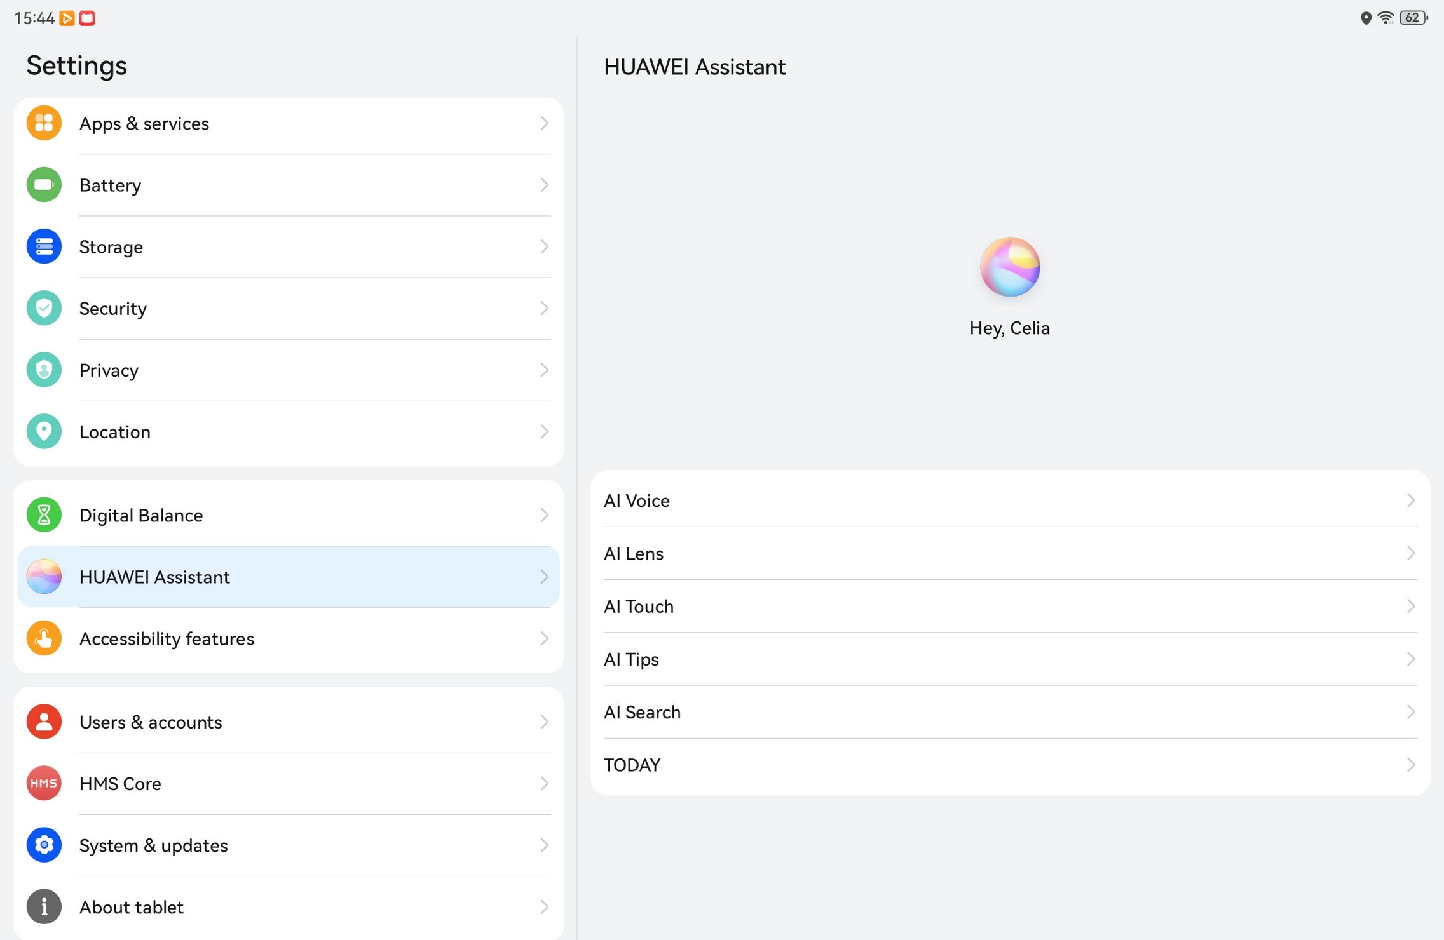
Task: Tap the Privacy shield icon
Action: pyautogui.click(x=44, y=370)
